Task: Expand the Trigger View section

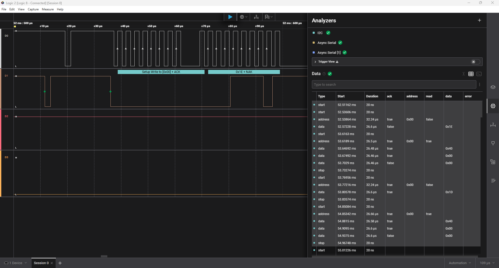Action: (315, 62)
